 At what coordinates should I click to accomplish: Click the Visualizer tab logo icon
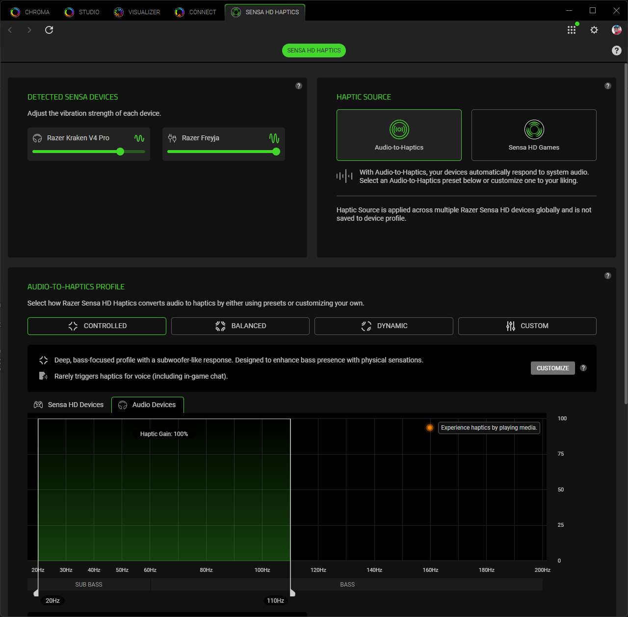tap(119, 12)
